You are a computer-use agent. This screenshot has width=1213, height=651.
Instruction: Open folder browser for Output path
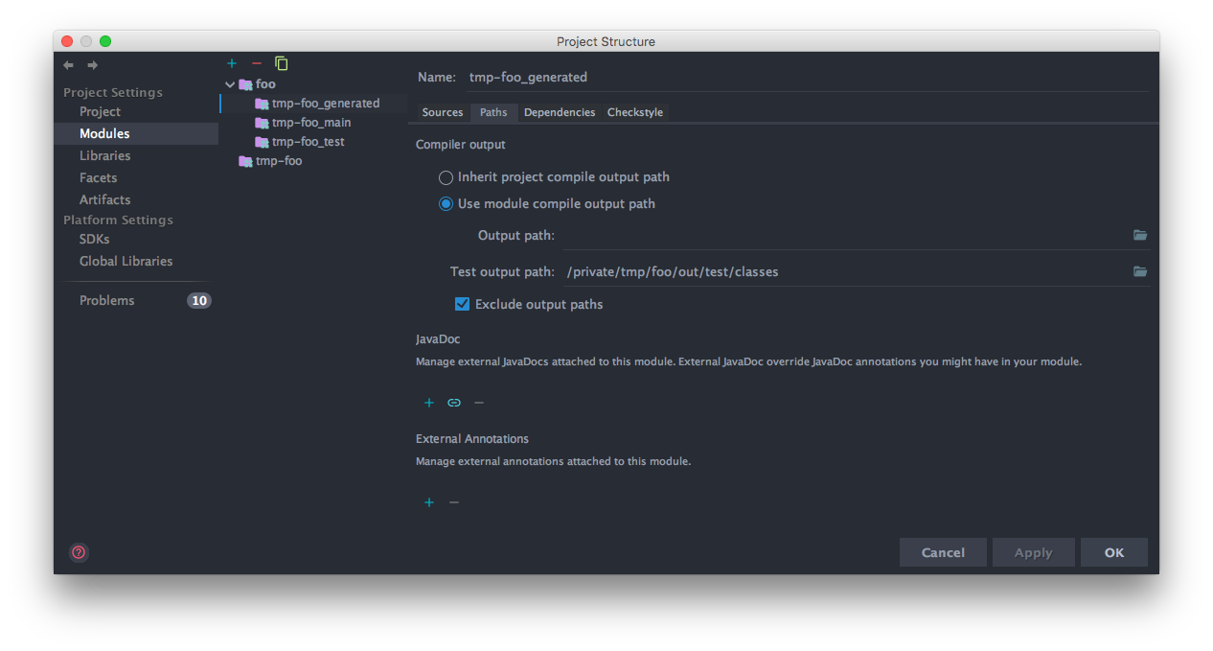[x=1140, y=235]
